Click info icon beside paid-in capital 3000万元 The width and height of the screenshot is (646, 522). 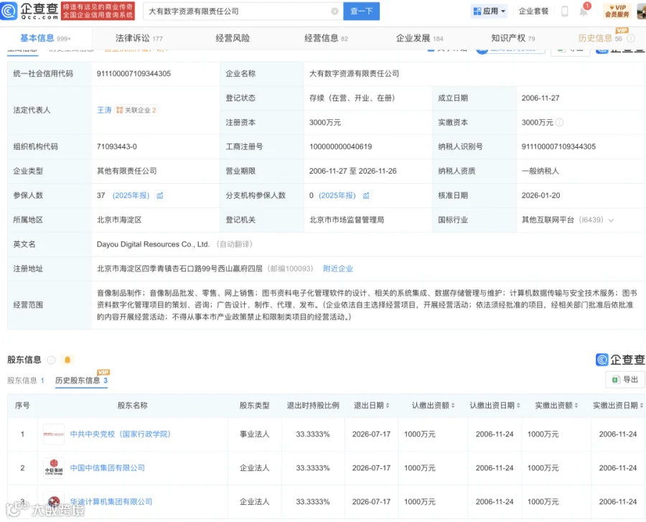559,122
